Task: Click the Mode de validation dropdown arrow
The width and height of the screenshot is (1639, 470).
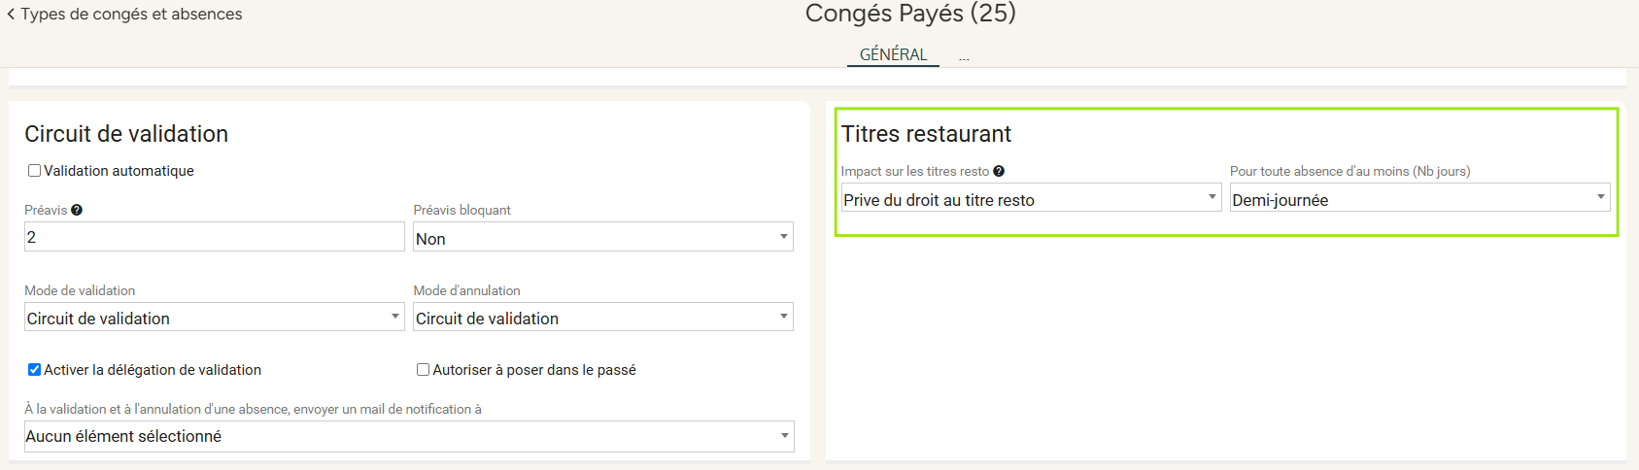Action: tap(395, 317)
